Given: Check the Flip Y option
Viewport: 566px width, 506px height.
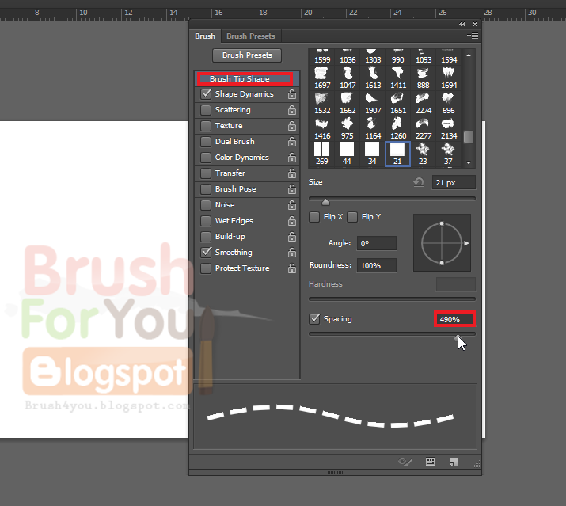Looking at the screenshot, I should click(x=352, y=217).
